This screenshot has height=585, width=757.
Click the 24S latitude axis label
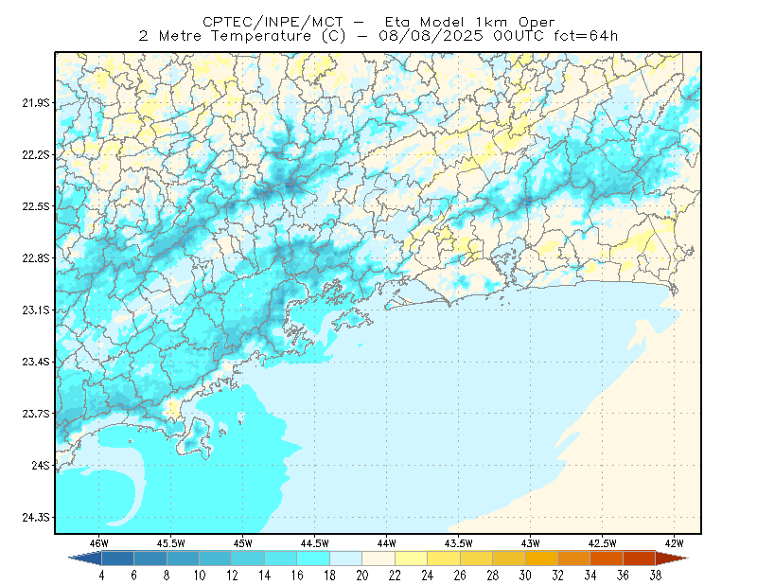point(41,465)
